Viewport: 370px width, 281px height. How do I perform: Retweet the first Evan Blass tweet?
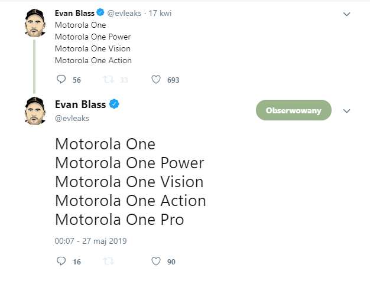point(108,80)
